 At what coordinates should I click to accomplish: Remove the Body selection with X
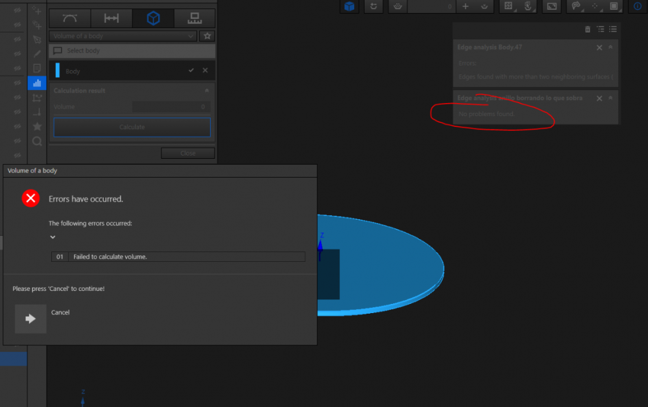pos(205,71)
